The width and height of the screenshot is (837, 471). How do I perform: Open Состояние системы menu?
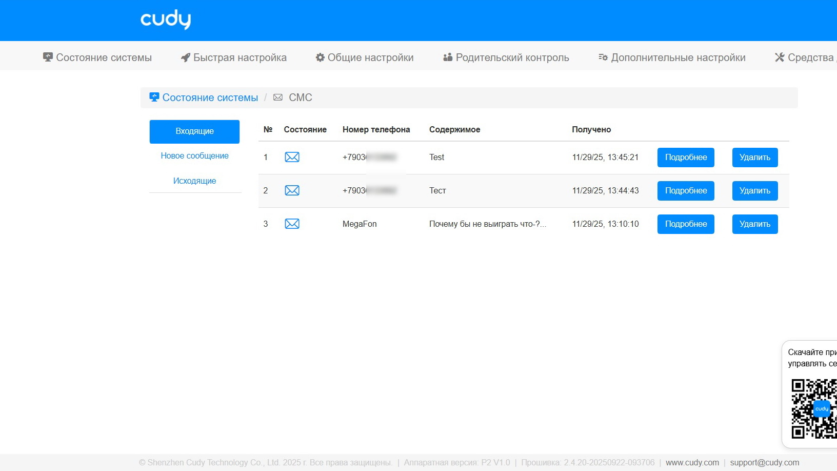(x=97, y=57)
